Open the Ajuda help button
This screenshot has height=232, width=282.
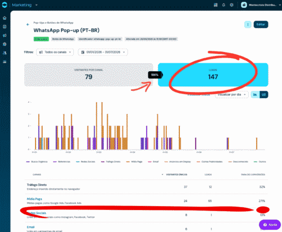click(270, 225)
